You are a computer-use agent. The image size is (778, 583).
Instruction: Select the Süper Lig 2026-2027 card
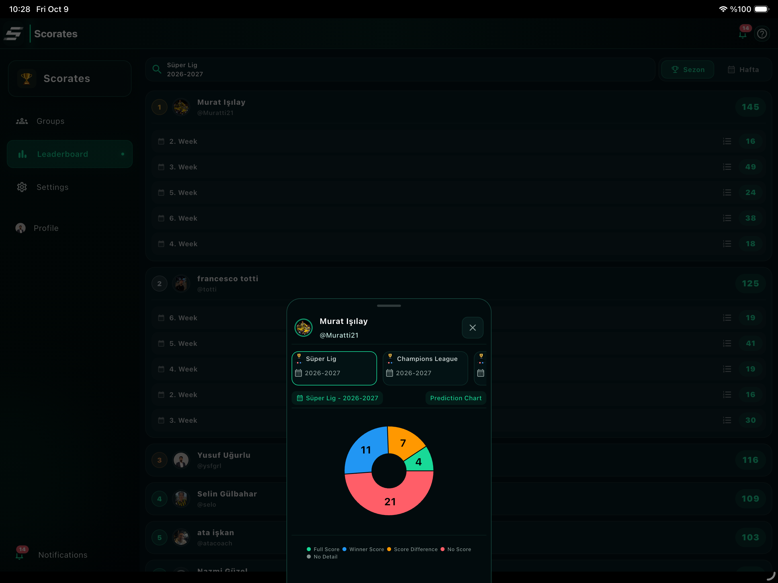coord(334,368)
